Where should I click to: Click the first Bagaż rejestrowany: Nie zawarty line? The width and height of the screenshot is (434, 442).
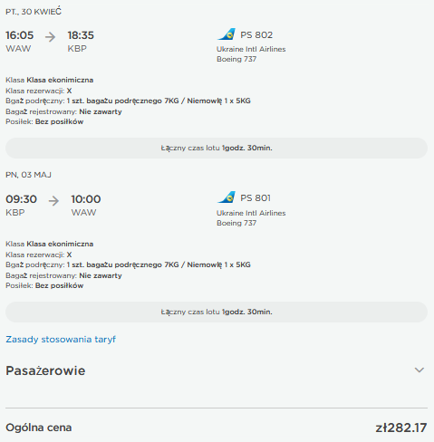(63, 111)
